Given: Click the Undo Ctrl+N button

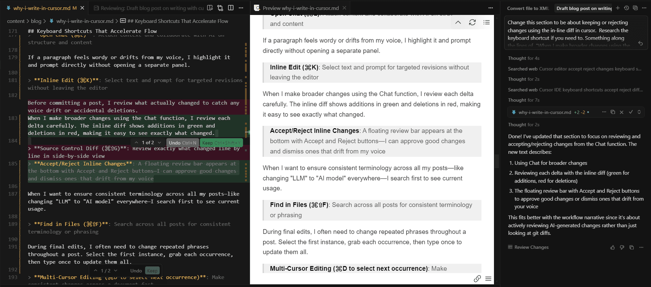Looking at the screenshot, I should pos(182,143).
